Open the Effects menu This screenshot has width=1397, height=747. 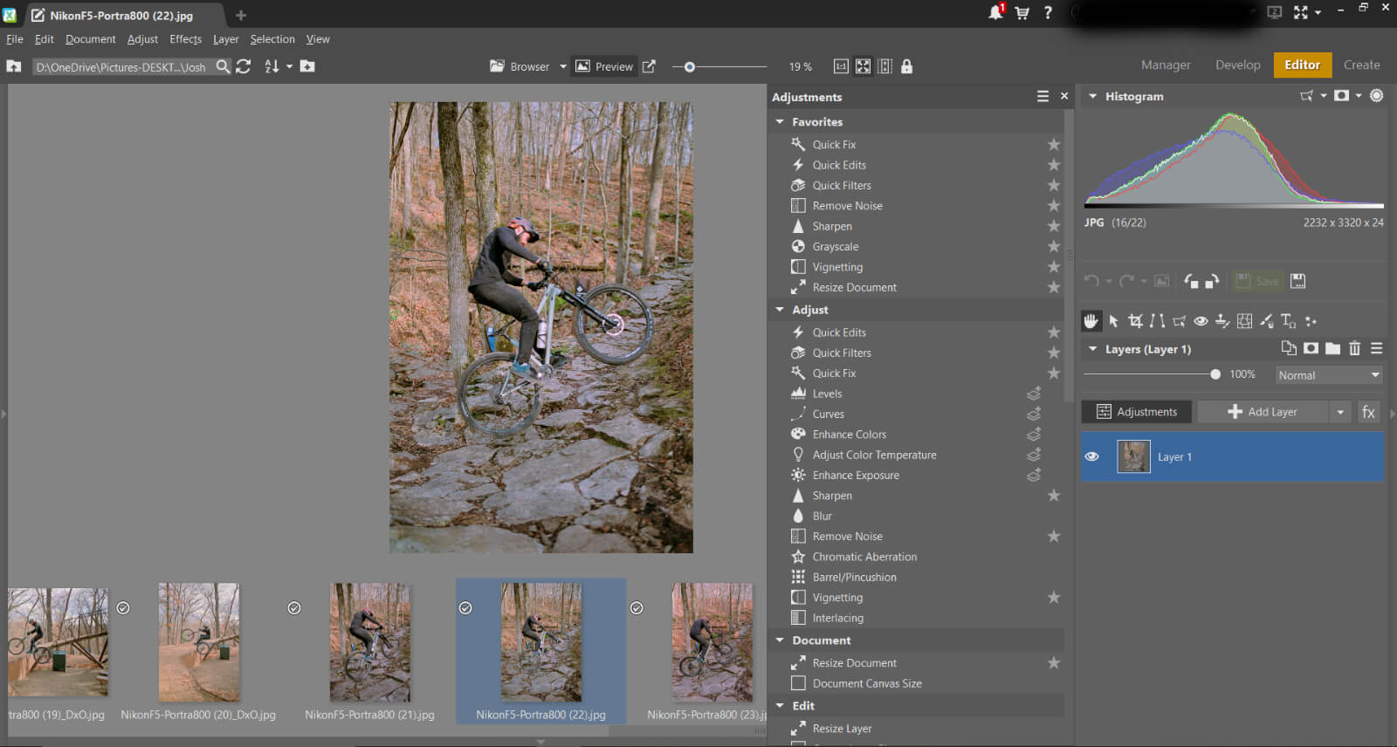point(185,39)
